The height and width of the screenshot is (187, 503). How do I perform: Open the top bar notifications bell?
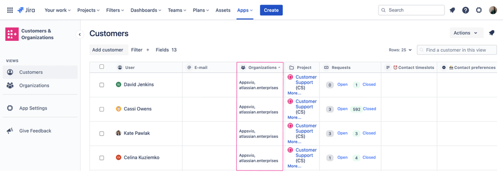pyautogui.click(x=452, y=10)
